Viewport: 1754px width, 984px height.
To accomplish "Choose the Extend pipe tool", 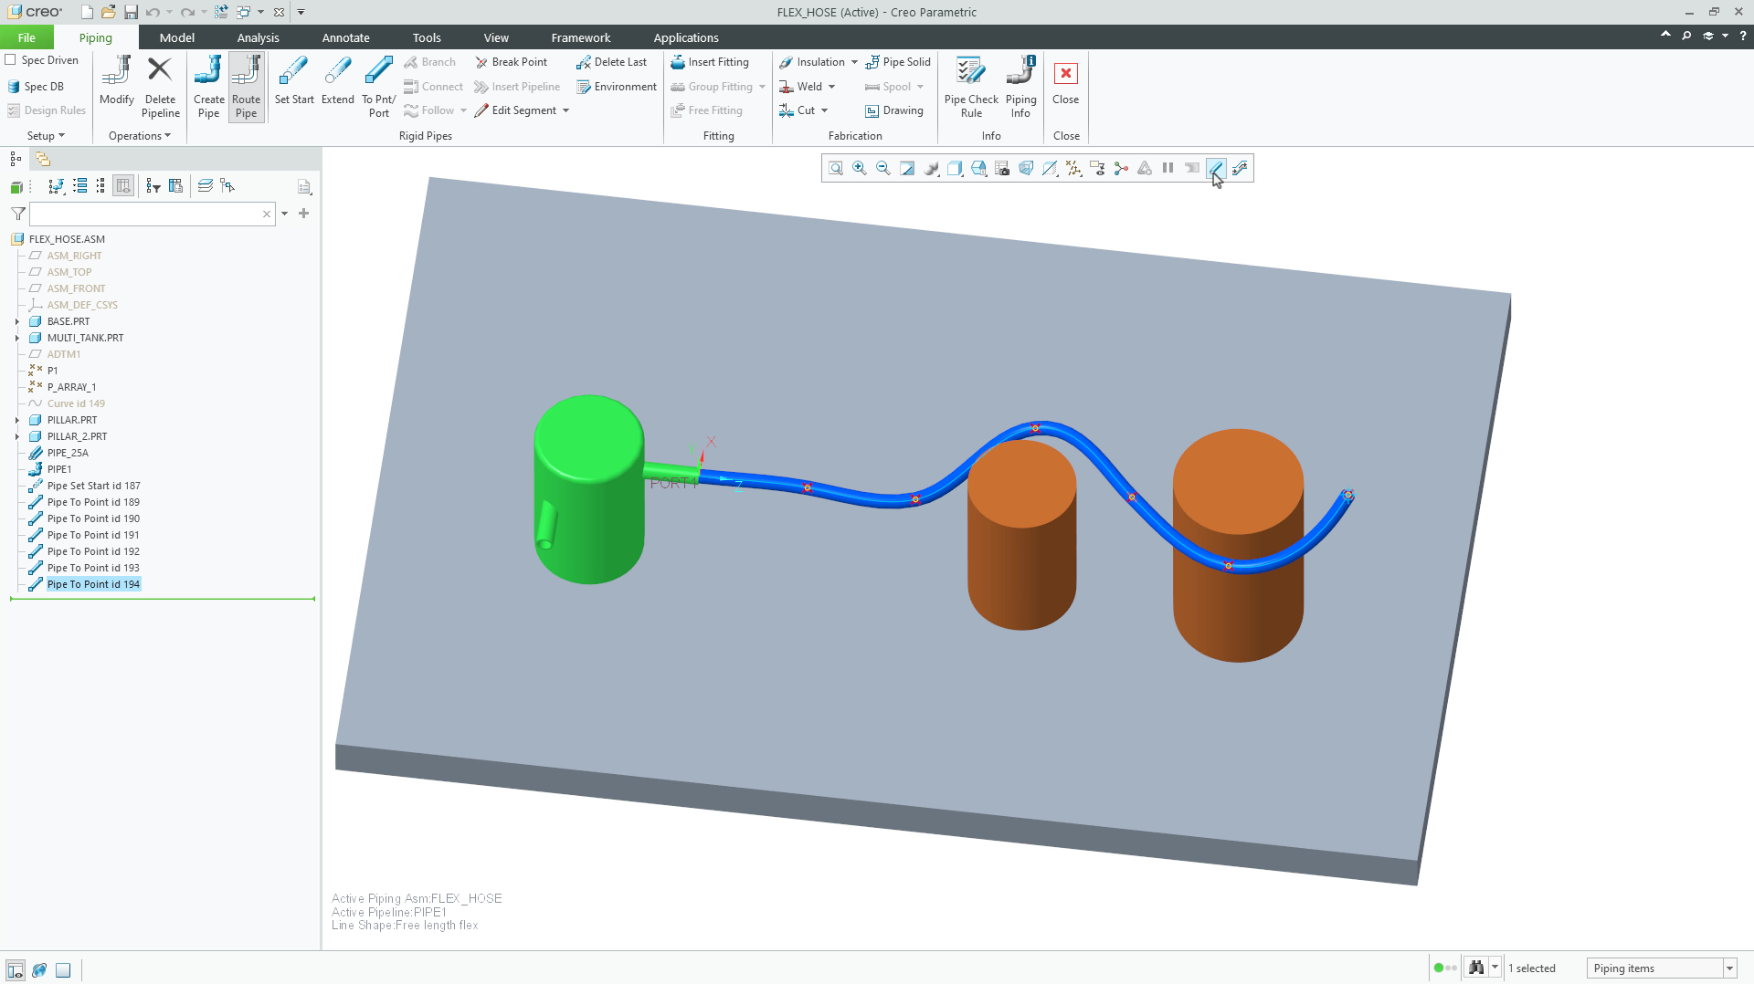I will click(337, 80).
